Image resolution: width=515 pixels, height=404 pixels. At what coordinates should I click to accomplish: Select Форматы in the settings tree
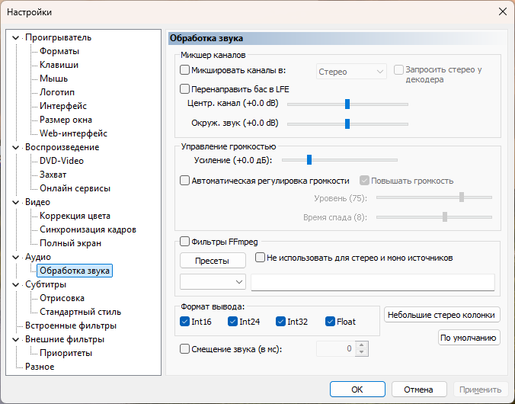coord(59,51)
